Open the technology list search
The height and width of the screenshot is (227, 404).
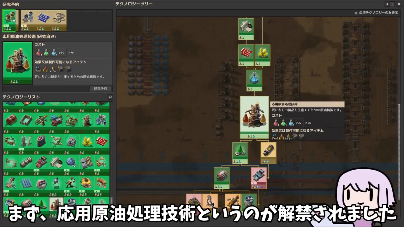pyautogui.click(x=110, y=97)
